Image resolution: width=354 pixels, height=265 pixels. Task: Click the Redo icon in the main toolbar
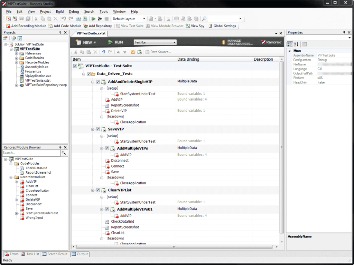[x=71, y=19]
